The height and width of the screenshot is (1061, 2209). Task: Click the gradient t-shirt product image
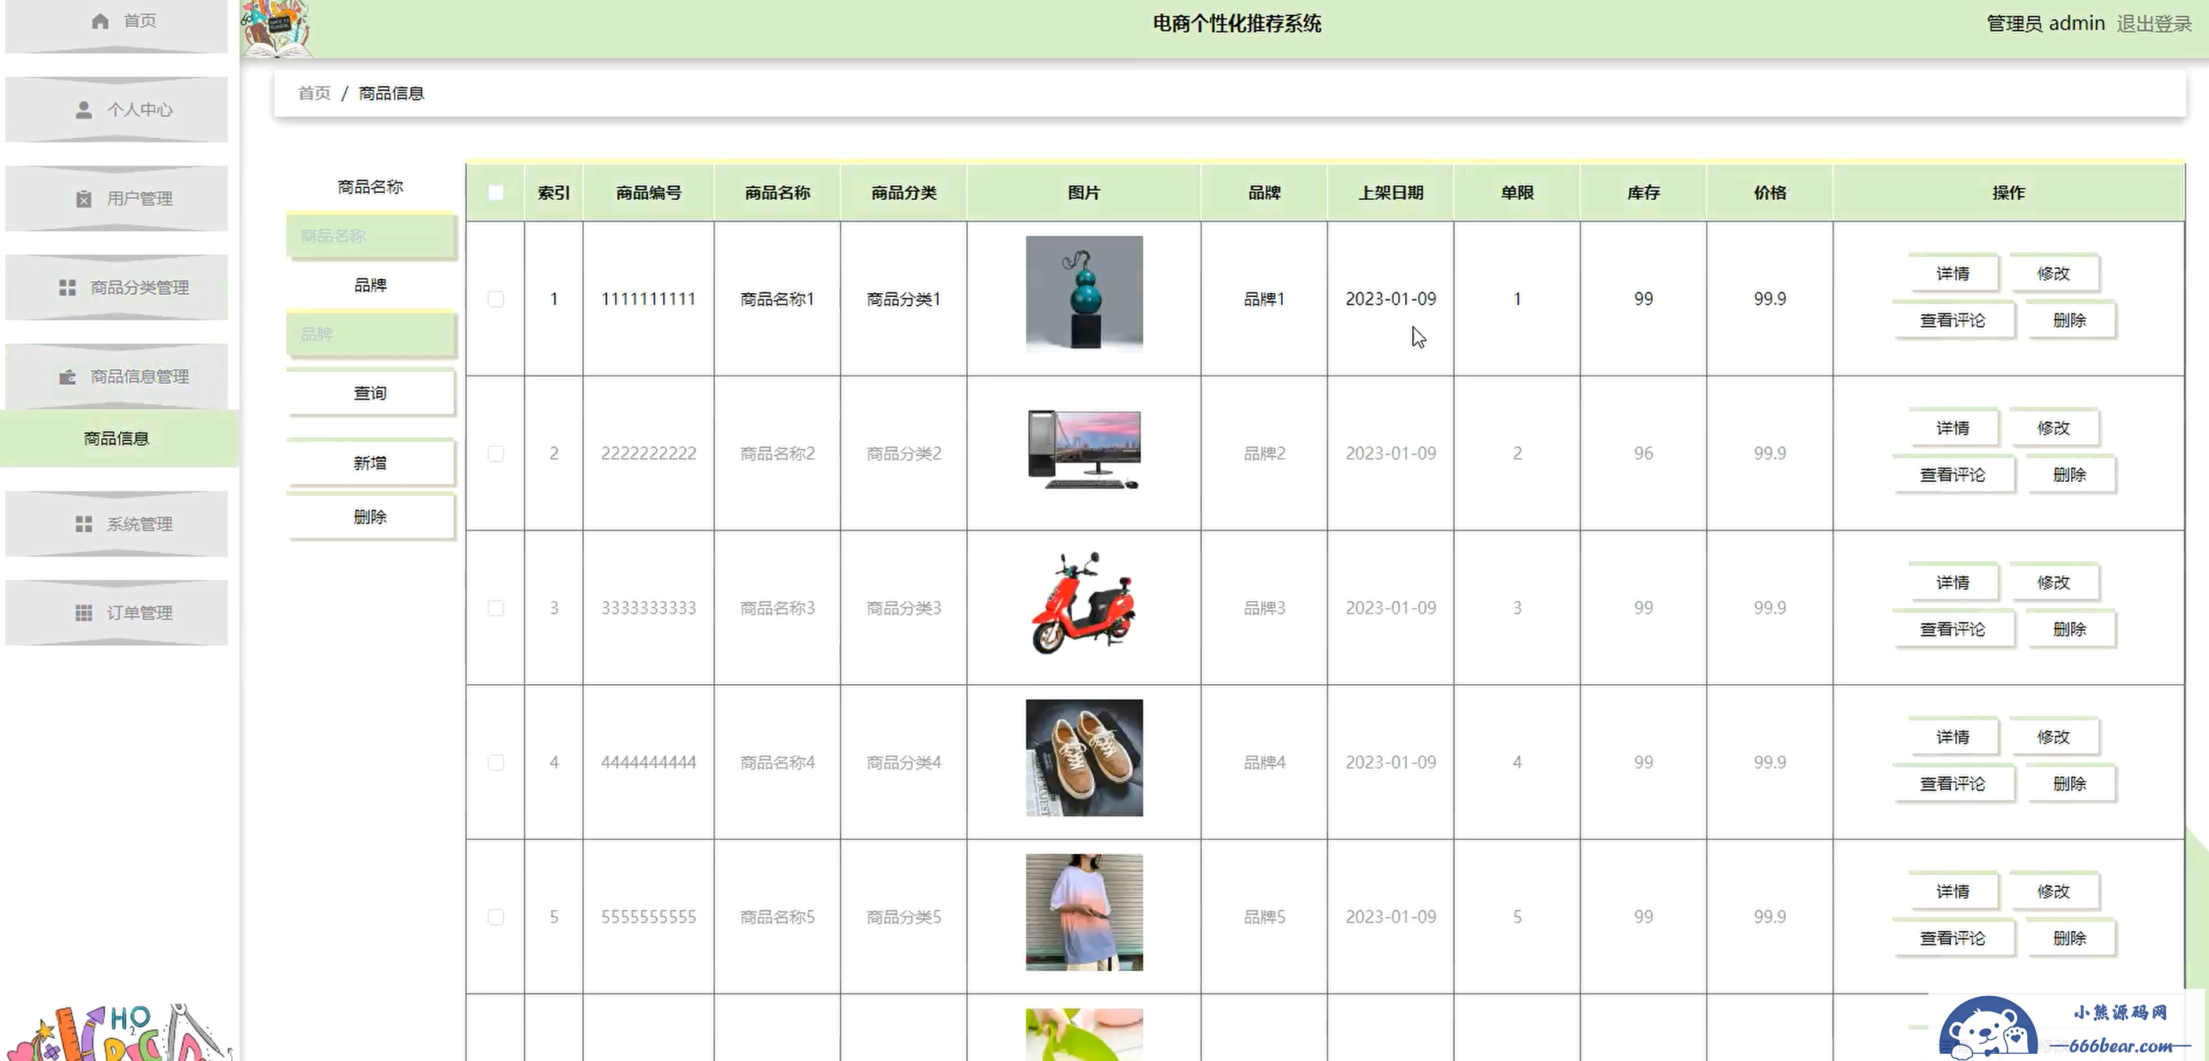click(1084, 913)
